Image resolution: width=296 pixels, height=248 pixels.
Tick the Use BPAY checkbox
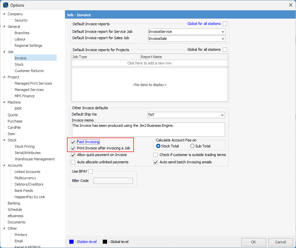point(91,171)
